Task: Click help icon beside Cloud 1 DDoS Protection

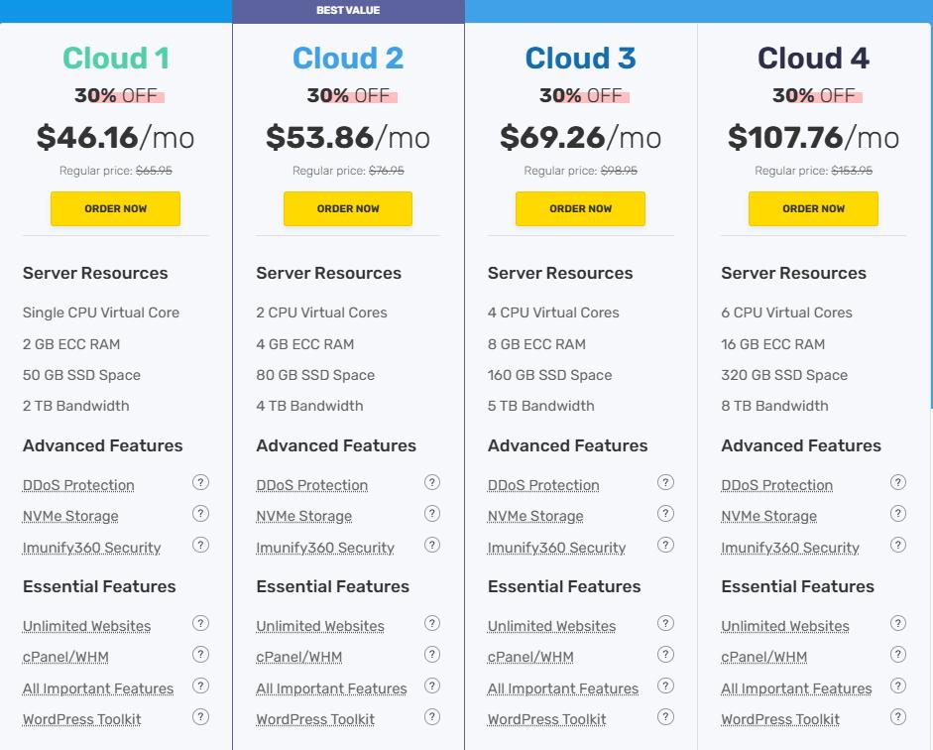Action: [x=200, y=483]
